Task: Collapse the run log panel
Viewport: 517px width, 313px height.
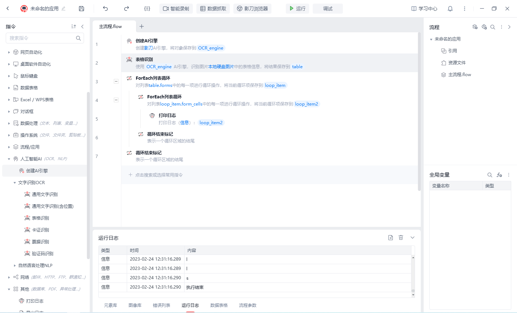Action: point(413,238)
